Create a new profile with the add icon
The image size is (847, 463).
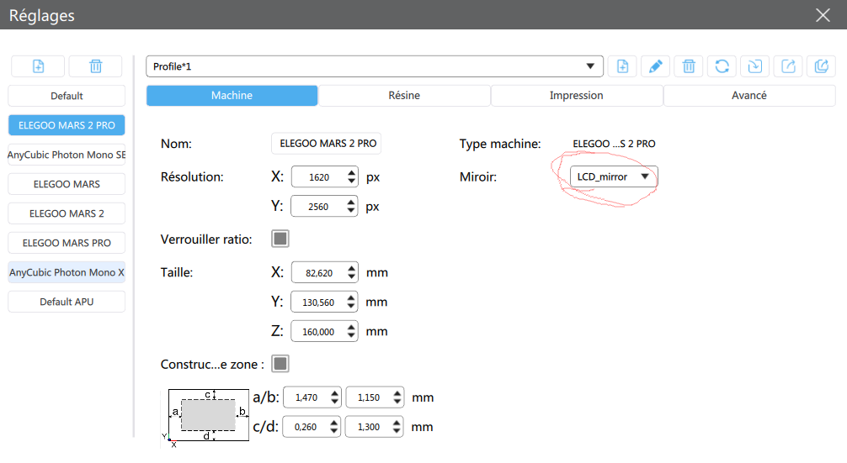pos(622,66)
